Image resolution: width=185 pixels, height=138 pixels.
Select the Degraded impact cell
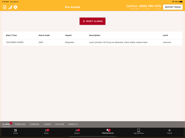click(69, 42)
